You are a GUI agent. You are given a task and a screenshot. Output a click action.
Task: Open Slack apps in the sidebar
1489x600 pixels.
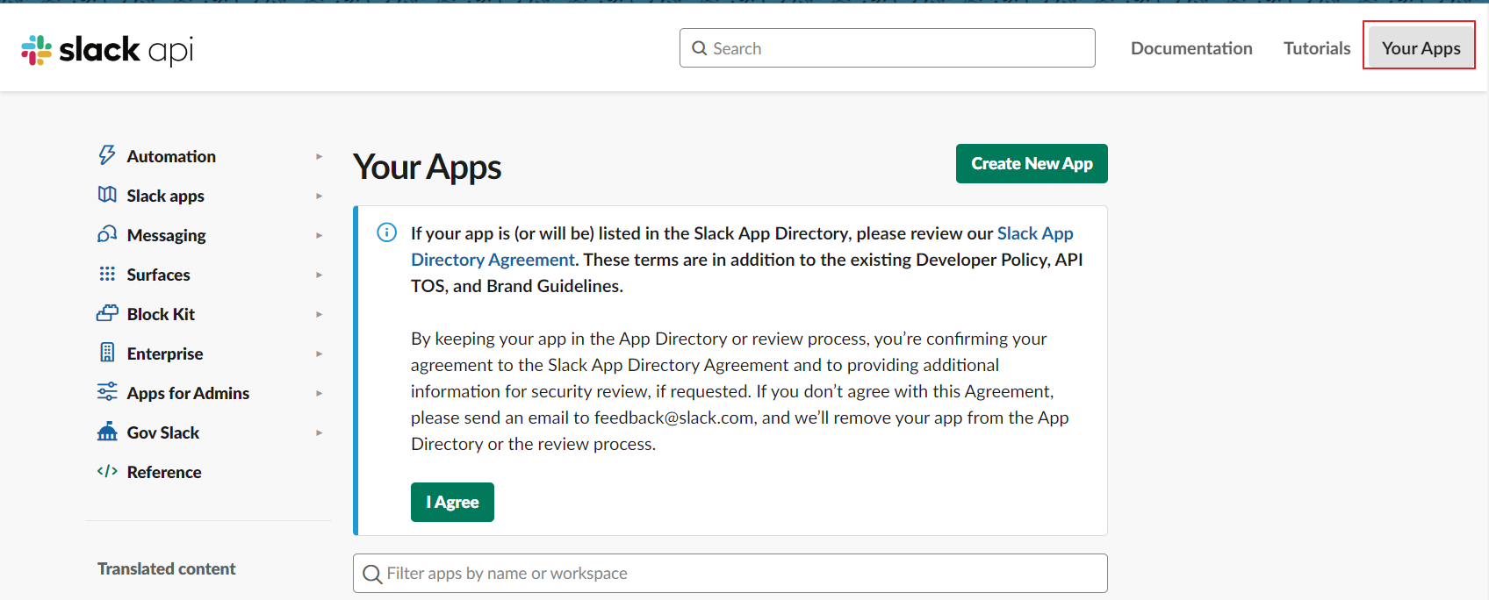(x=165, y=196)
